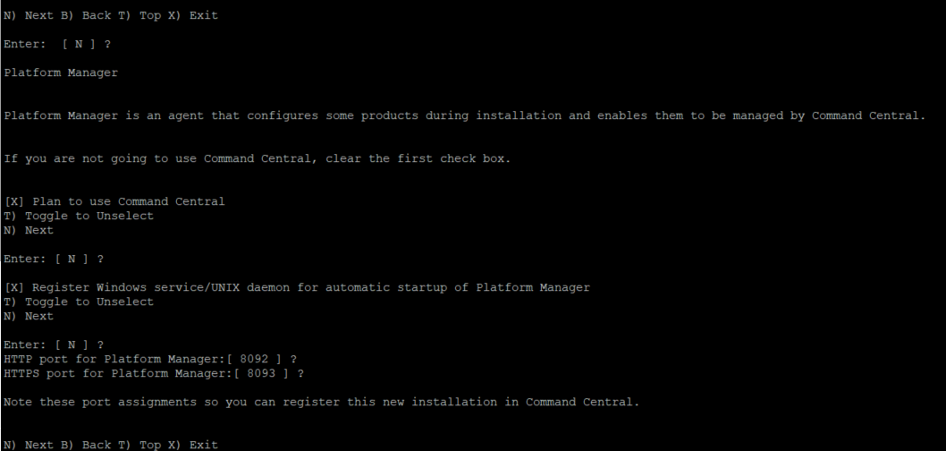Select the Next option beneath the Register service toggle

(29, 316)
